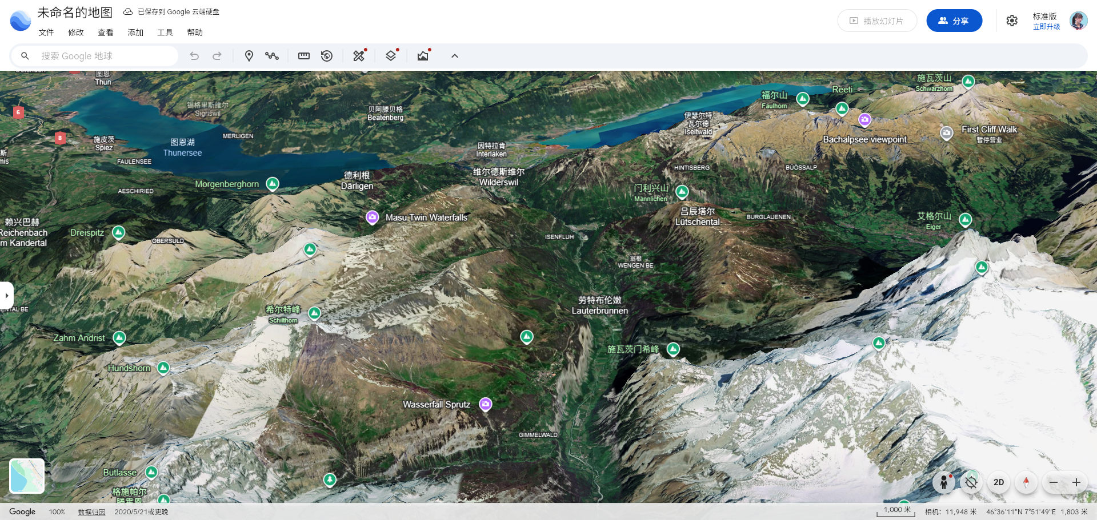The image size is (1097, 520).
Task: Toggle the location tracking button
Action: [971, 483]
